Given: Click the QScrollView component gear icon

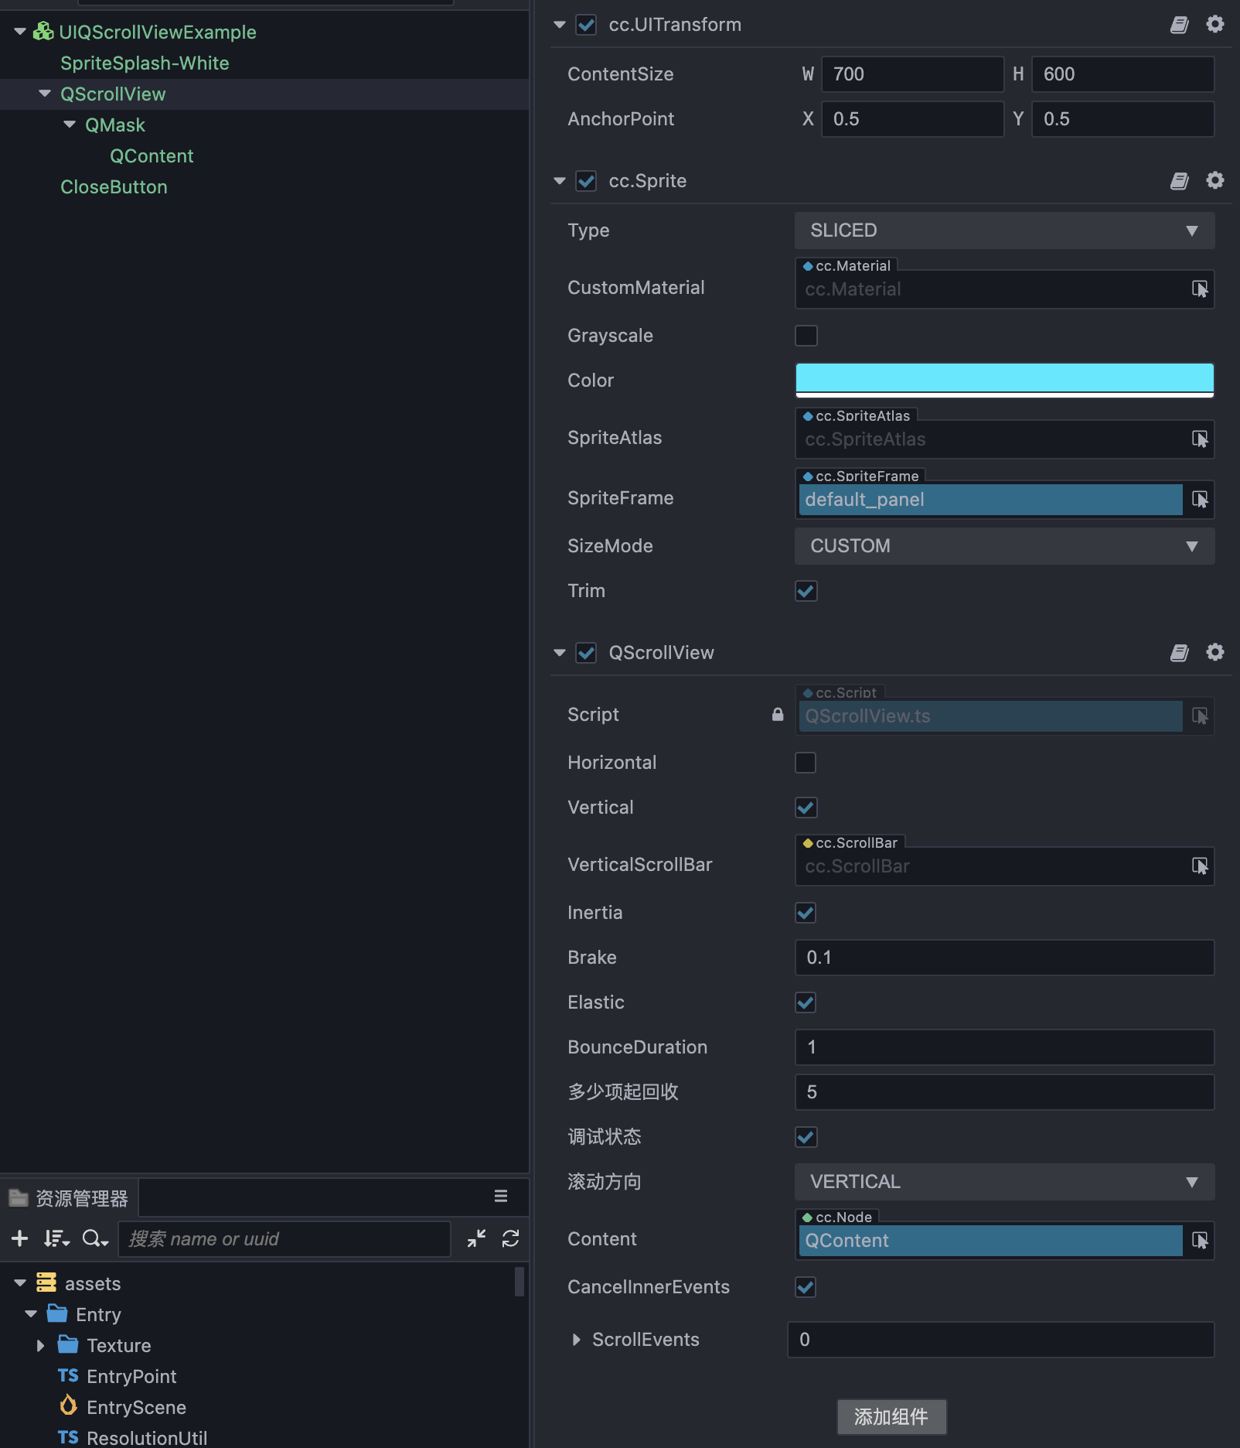Looking at the screenshot, I should coord(1214,652).
